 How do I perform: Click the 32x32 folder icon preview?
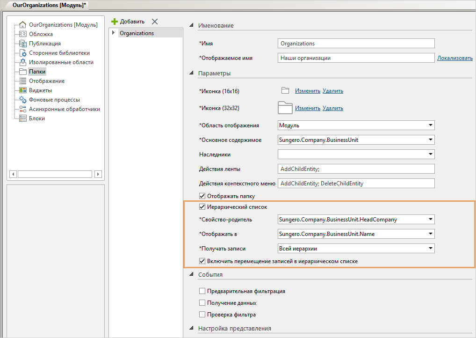click(x=285, y=108)
